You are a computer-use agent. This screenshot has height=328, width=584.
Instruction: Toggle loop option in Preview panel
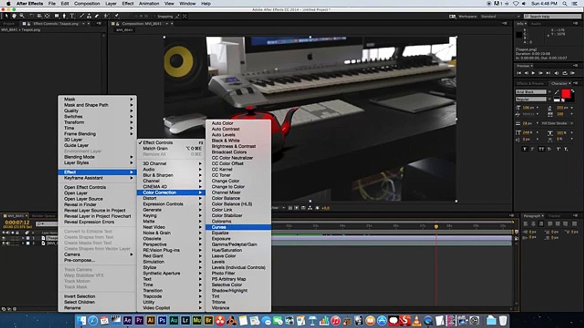coord(565,73)
